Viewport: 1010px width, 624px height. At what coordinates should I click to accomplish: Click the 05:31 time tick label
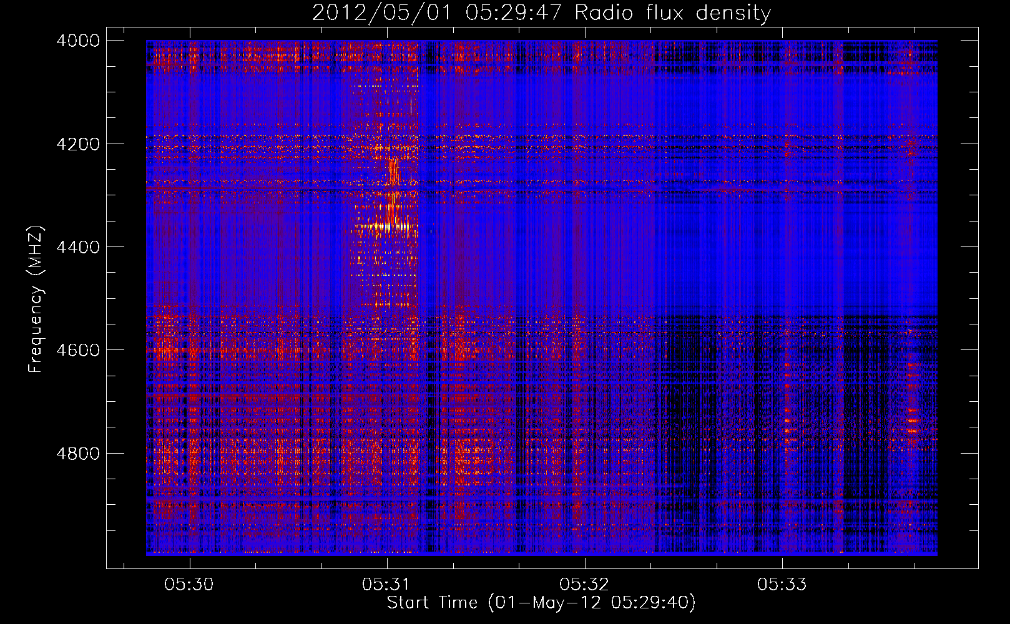click(x=386, y=585)
